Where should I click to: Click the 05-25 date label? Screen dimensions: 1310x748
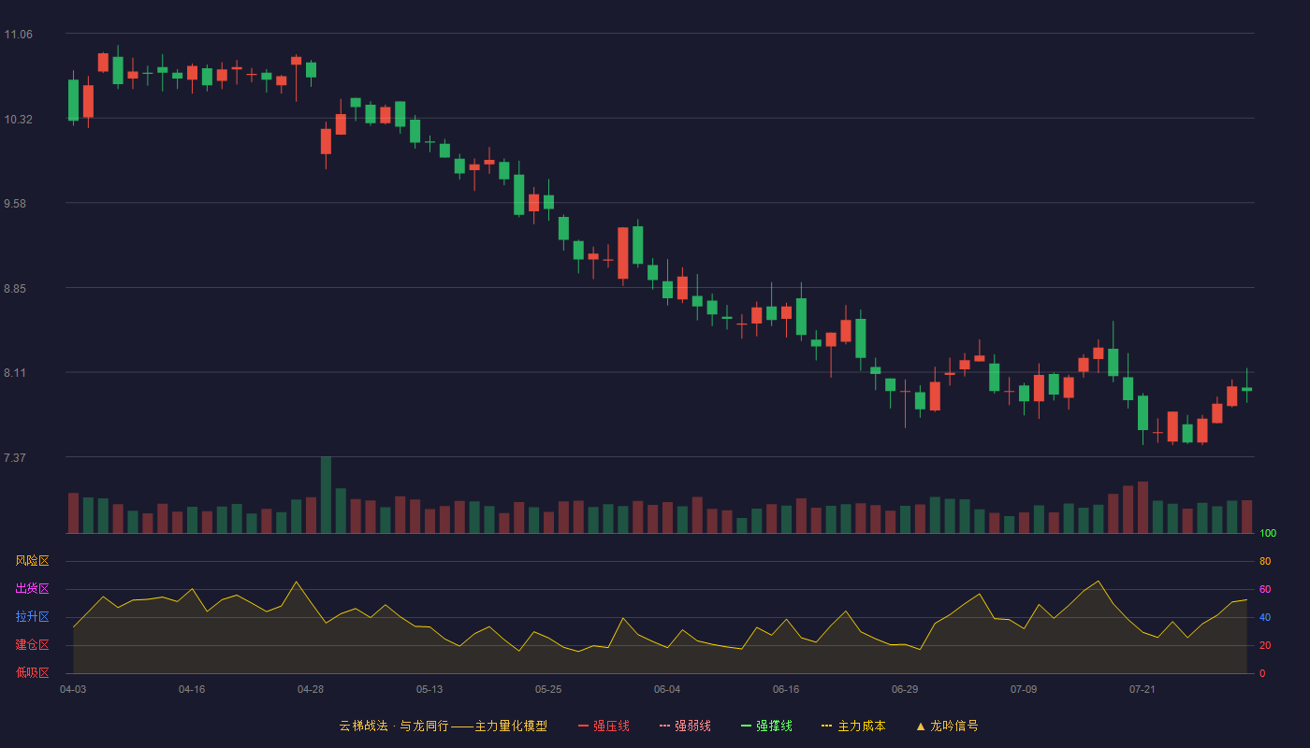[548, 689]
